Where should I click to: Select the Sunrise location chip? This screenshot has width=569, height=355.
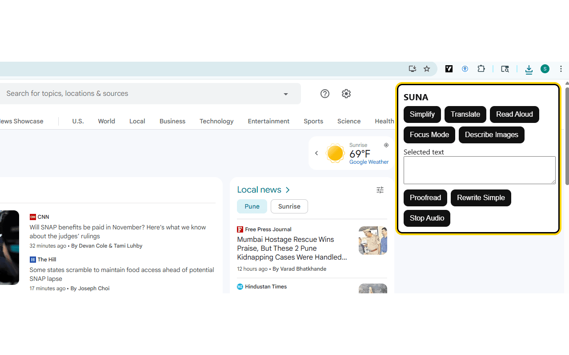pyautogui.click(x=289, y=206)
